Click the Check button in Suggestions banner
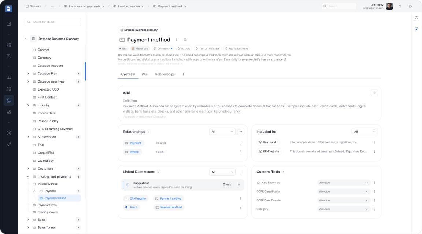Viewport: 422px width, 234px height. (x=227, y=184)
